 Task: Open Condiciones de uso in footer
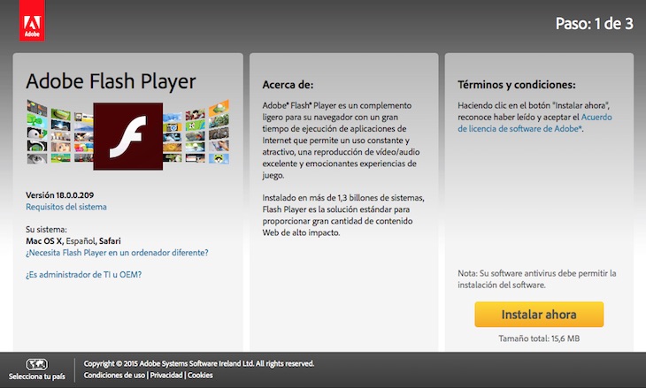[114, 376]
